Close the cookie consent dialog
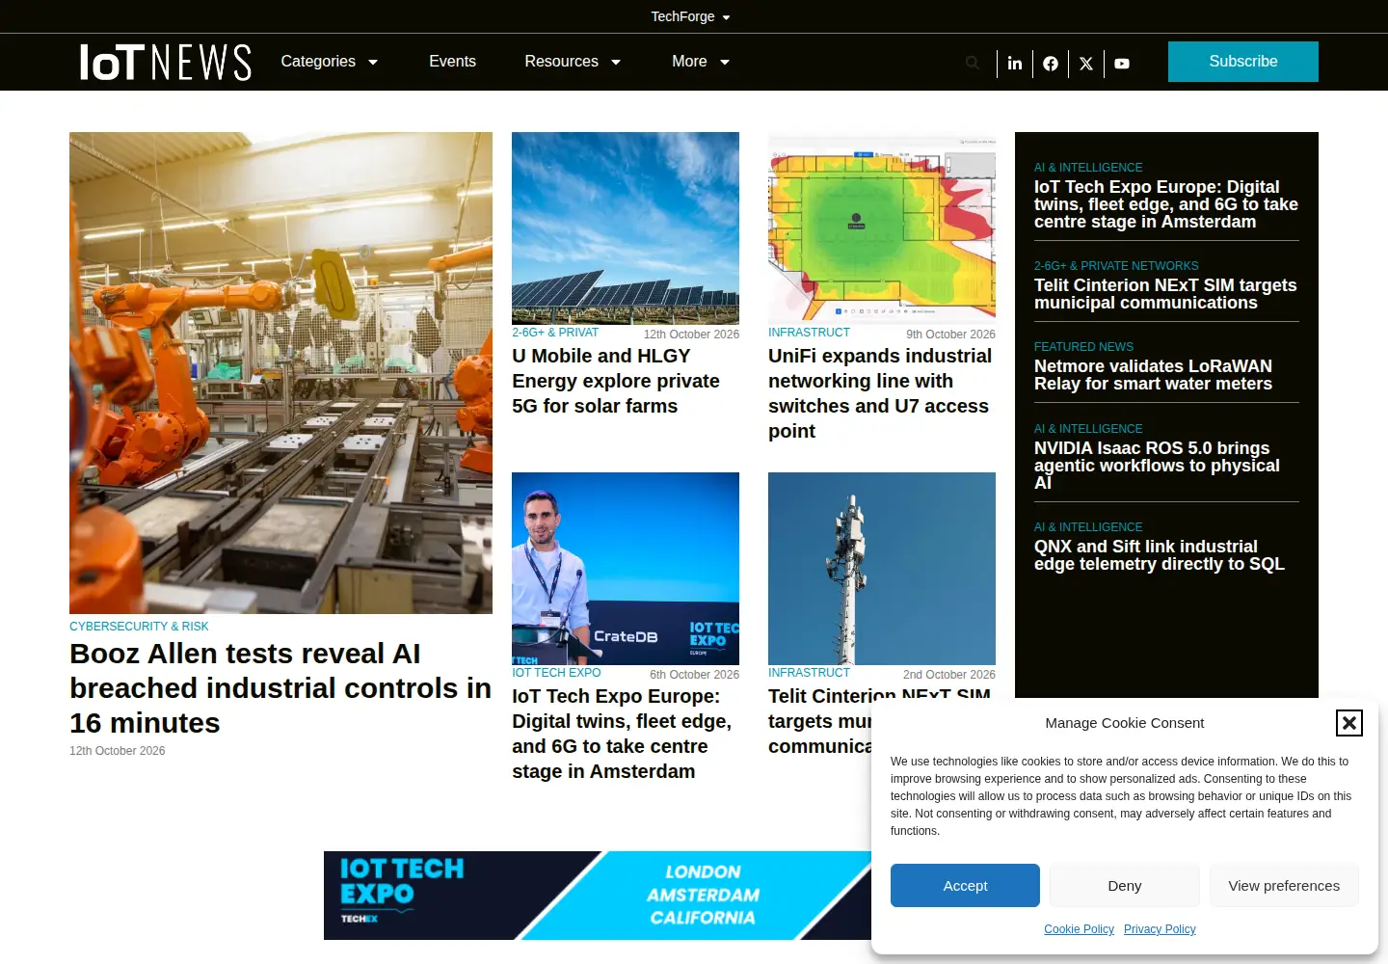 [1349, 723]
